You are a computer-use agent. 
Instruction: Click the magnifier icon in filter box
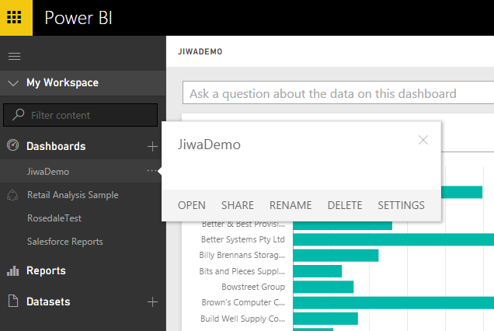pyautogui.click(x=18, y=115)
